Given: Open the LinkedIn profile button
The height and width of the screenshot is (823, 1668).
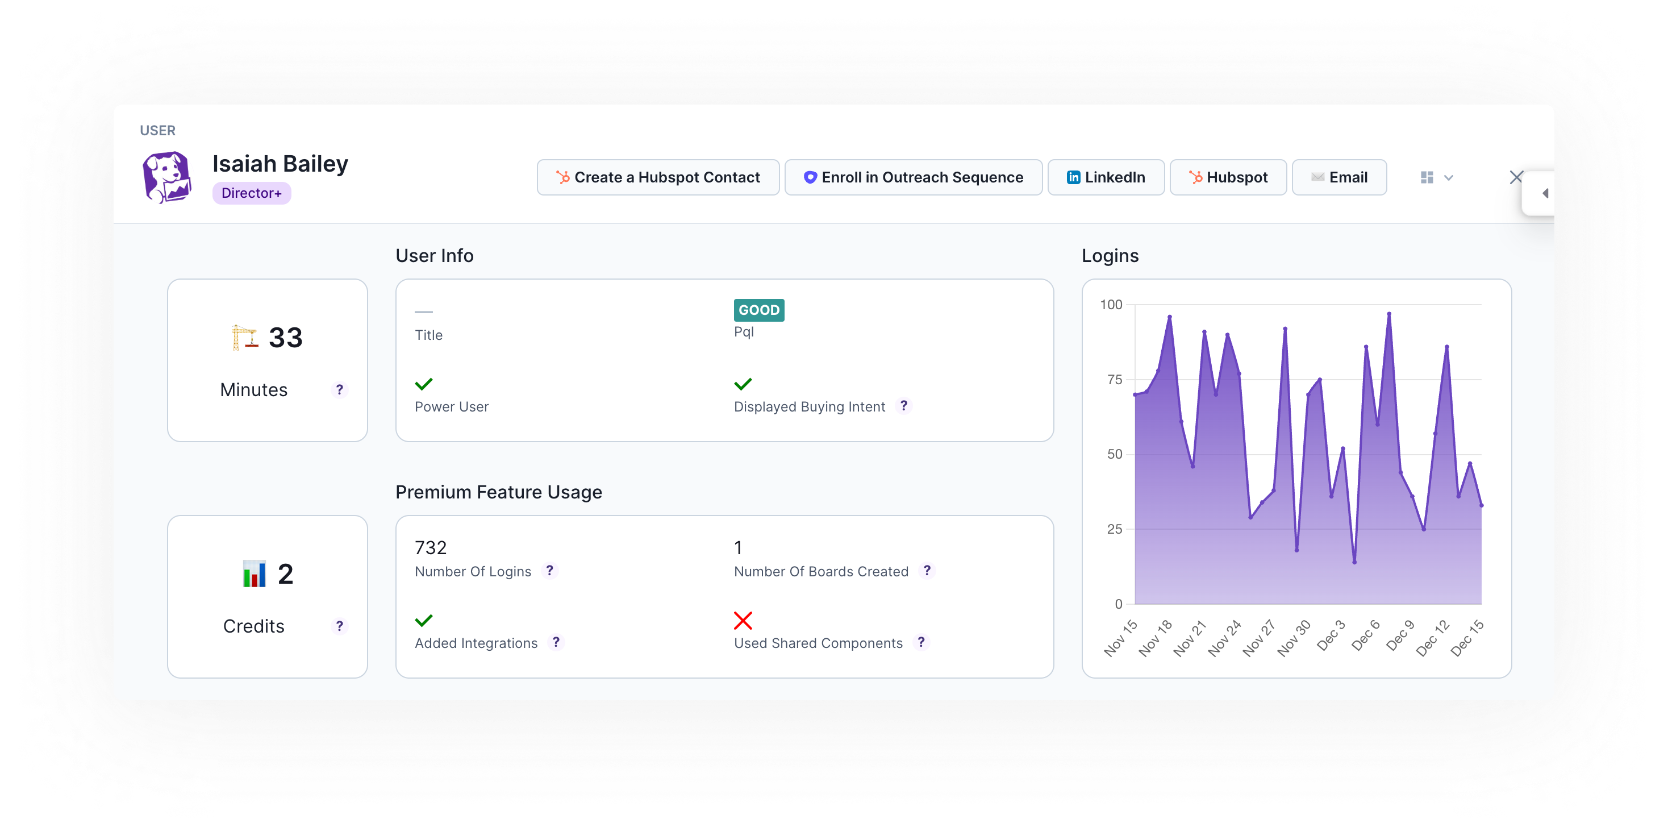Looking at the screenshot, I should click(1106, 177).
